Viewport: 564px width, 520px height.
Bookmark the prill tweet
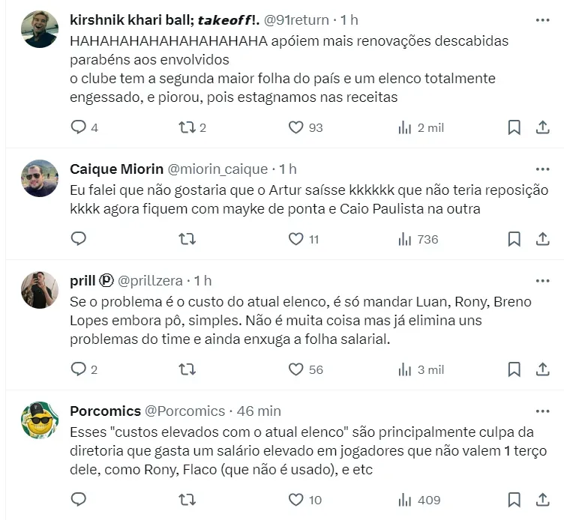click(x=514, y=369)
